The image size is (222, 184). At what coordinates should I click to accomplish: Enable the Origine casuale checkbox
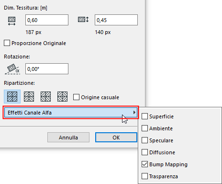[76, 97]
